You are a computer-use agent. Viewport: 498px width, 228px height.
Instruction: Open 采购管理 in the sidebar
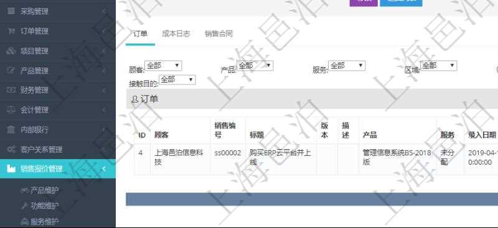pyautogui.click(x=58, y=11)
